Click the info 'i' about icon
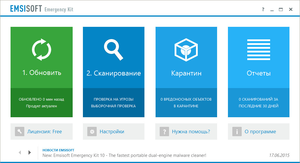The image size is (300, 163). [x=237, y=132]
